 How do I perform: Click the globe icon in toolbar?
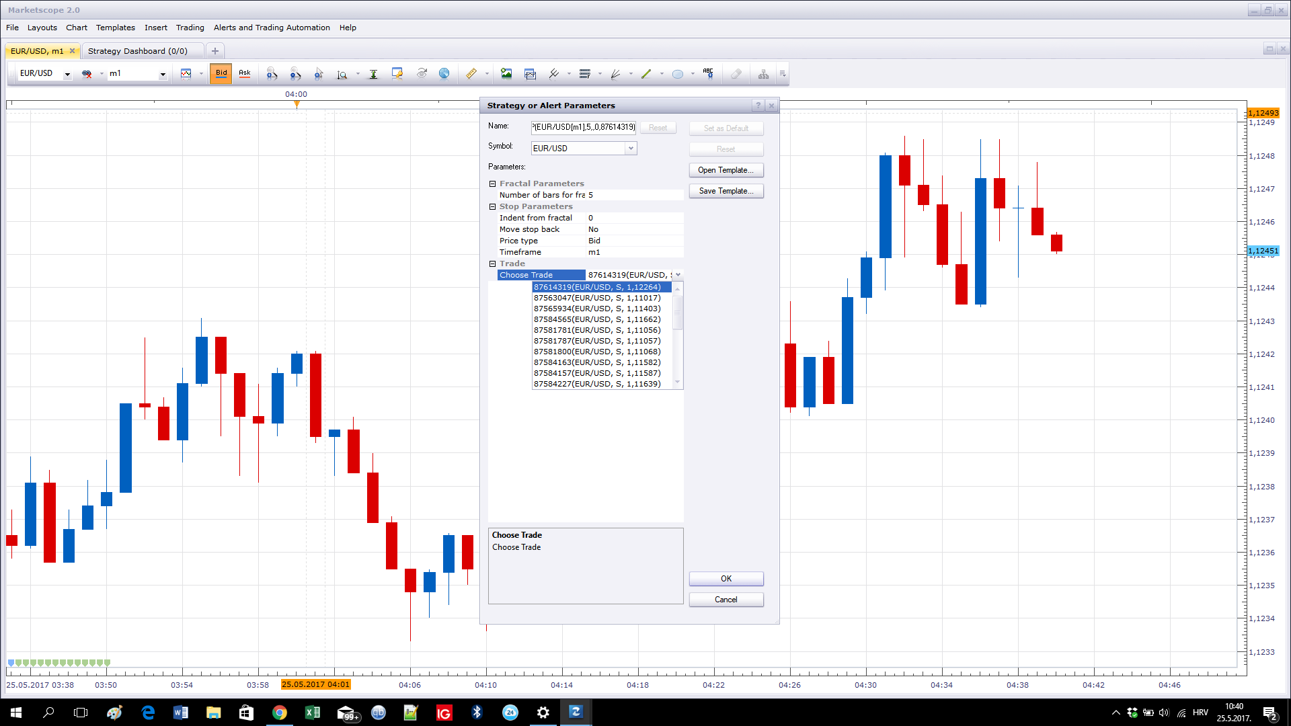tap(444, 74)
